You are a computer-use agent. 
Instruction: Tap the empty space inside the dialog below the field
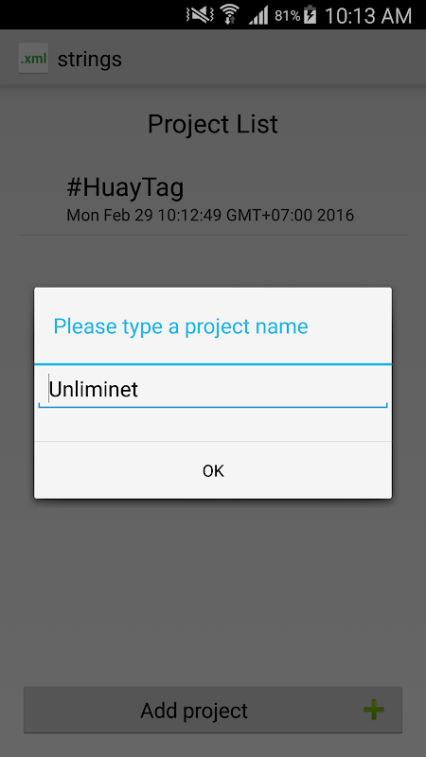tap(213, 425)
